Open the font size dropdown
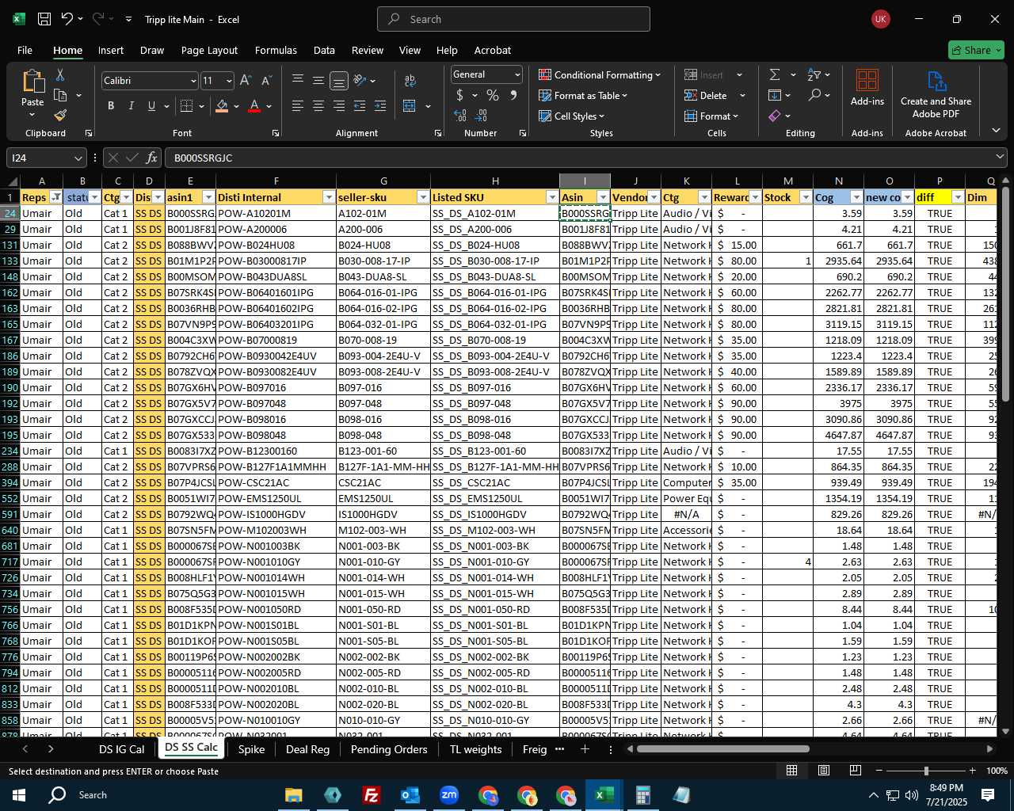The height and width of the screenshot is (811, 1014). click(x=229, y=81)
